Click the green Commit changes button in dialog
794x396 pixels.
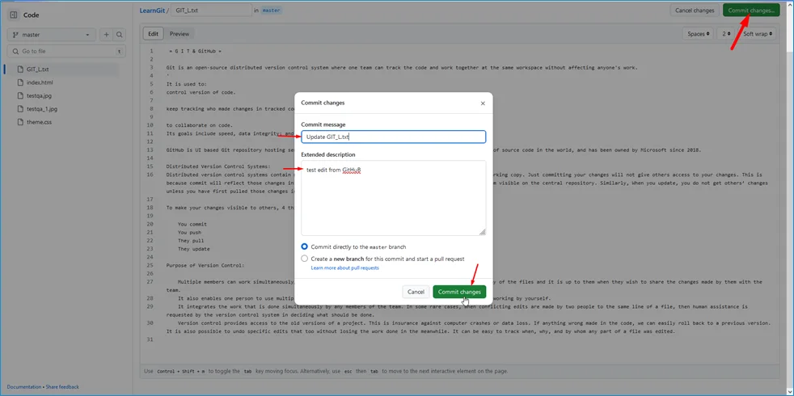tap(459, 292)
